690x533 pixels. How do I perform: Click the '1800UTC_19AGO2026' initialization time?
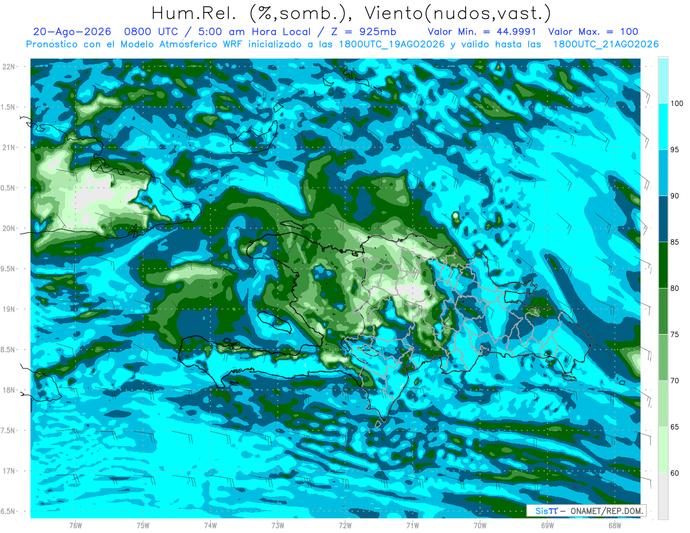(392, 44)
